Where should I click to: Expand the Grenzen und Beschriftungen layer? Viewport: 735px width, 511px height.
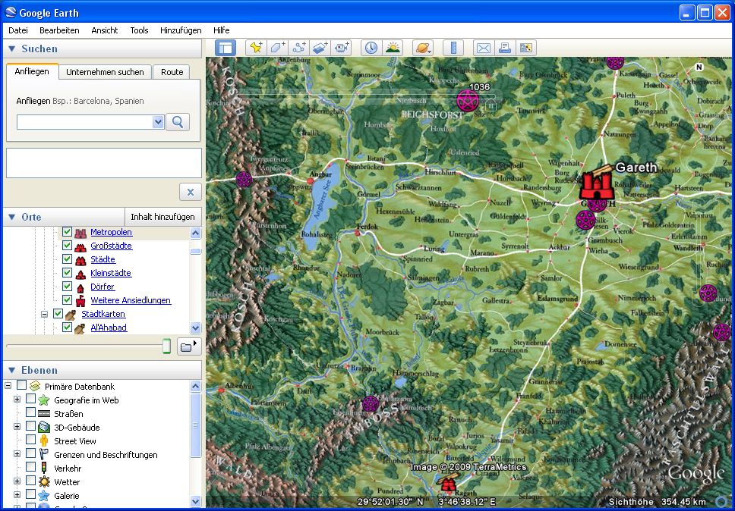[x=17, y=455]
